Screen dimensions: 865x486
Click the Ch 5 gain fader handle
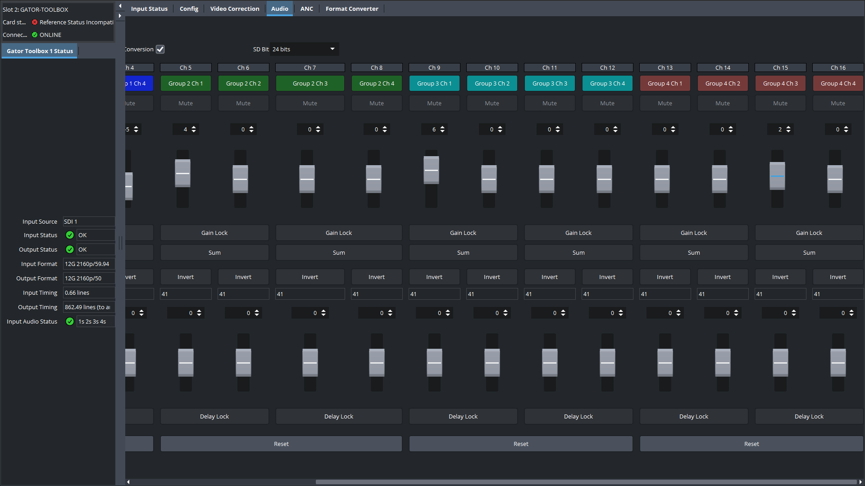(182, 173)
